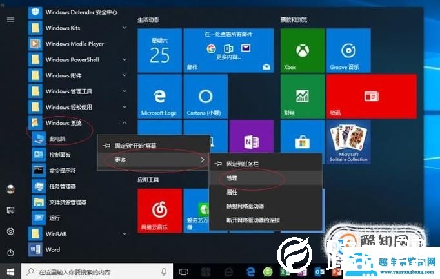Click the 生活动态 group heading
The height and width of the screenshot is (279, 440).
point(148,19)
